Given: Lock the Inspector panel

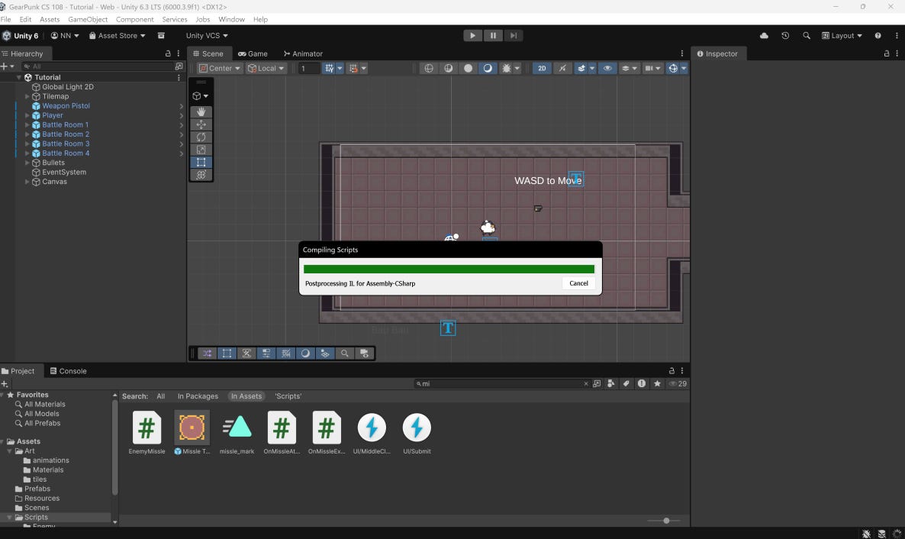Looking at the screenshot, I should pos(887,53).
